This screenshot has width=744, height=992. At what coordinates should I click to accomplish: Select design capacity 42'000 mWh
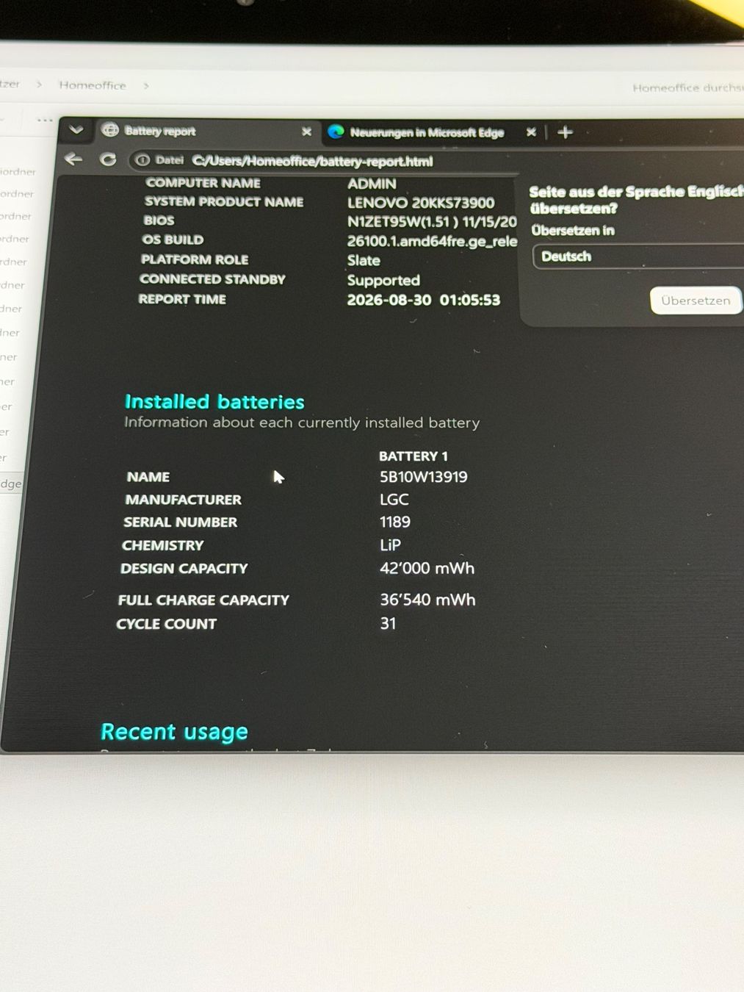(427, 568)
